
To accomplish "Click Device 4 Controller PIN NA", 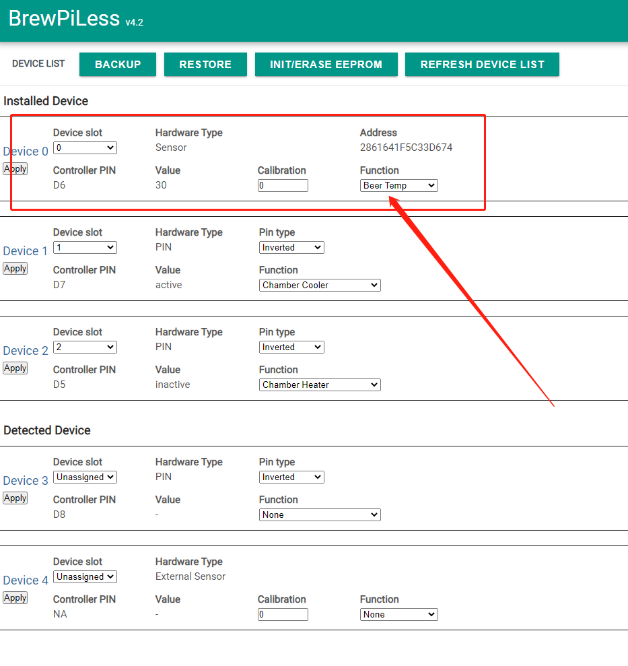I will click(x=60, y=614).
